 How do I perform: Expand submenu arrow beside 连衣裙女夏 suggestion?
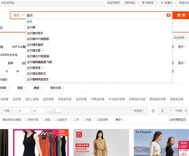coord(43,50)
